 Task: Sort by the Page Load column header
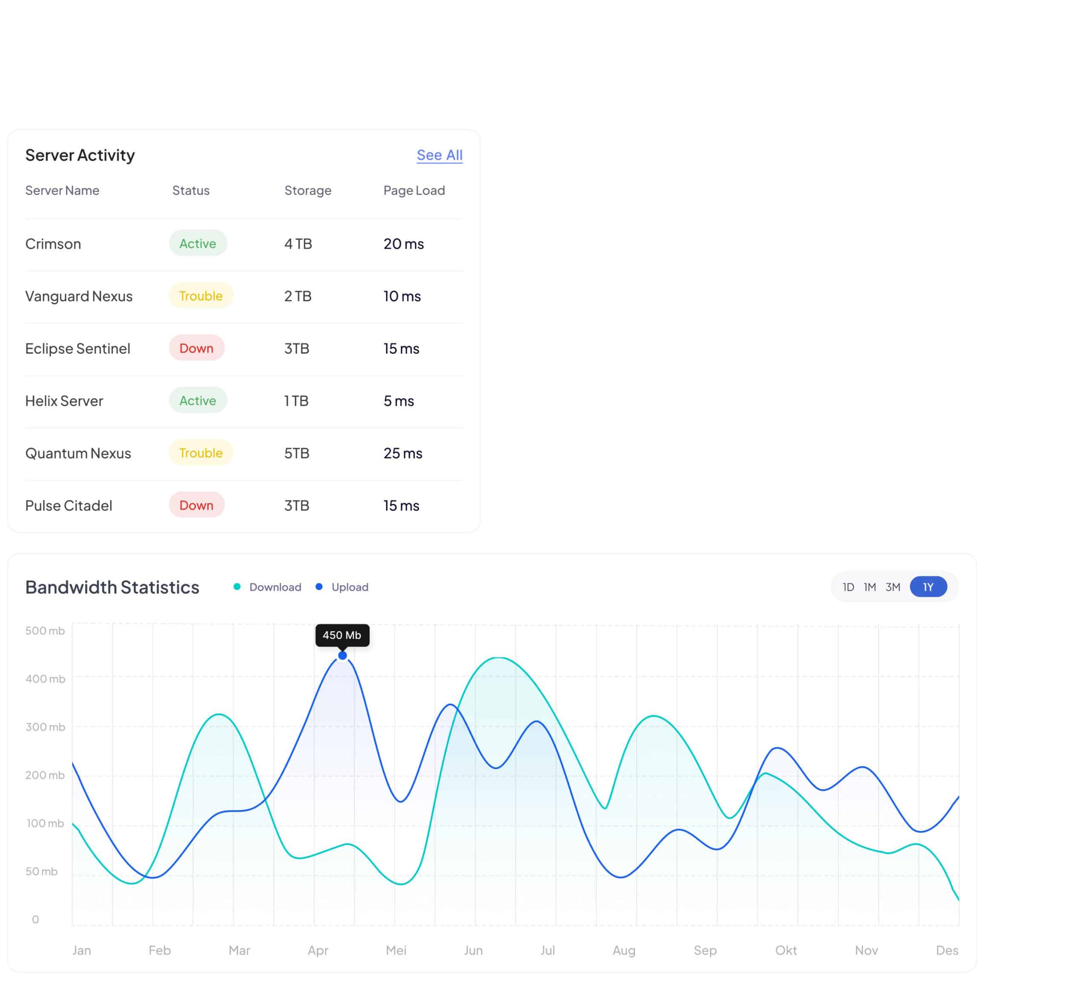pyautogui.click(x=414, y=190)
